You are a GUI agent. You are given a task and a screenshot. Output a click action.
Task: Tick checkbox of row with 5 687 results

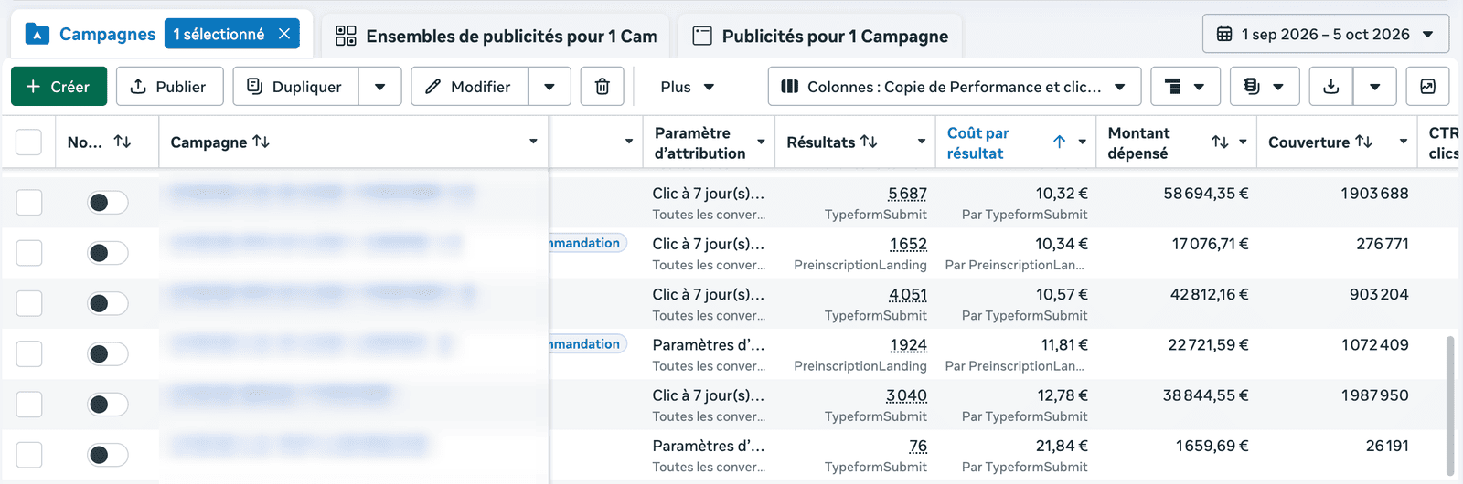click(x=29, y=202)
